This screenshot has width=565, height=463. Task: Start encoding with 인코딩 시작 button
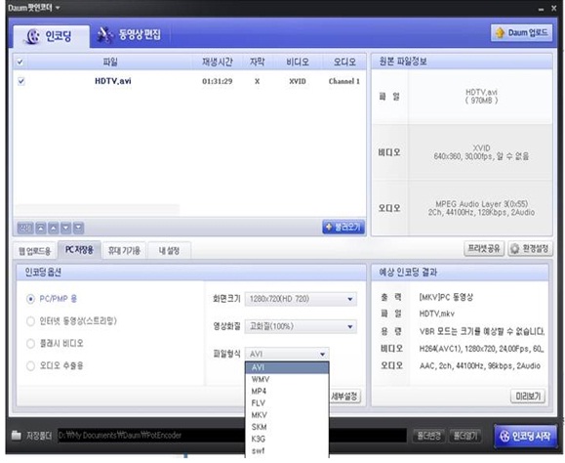526,436
